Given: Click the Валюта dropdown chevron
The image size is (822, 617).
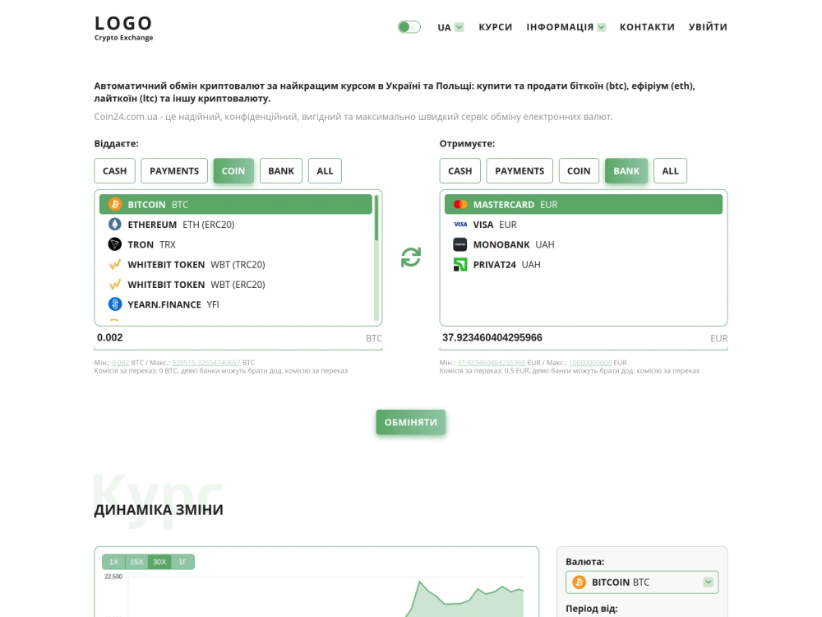Looking at the screenshot, I should 709,582.
